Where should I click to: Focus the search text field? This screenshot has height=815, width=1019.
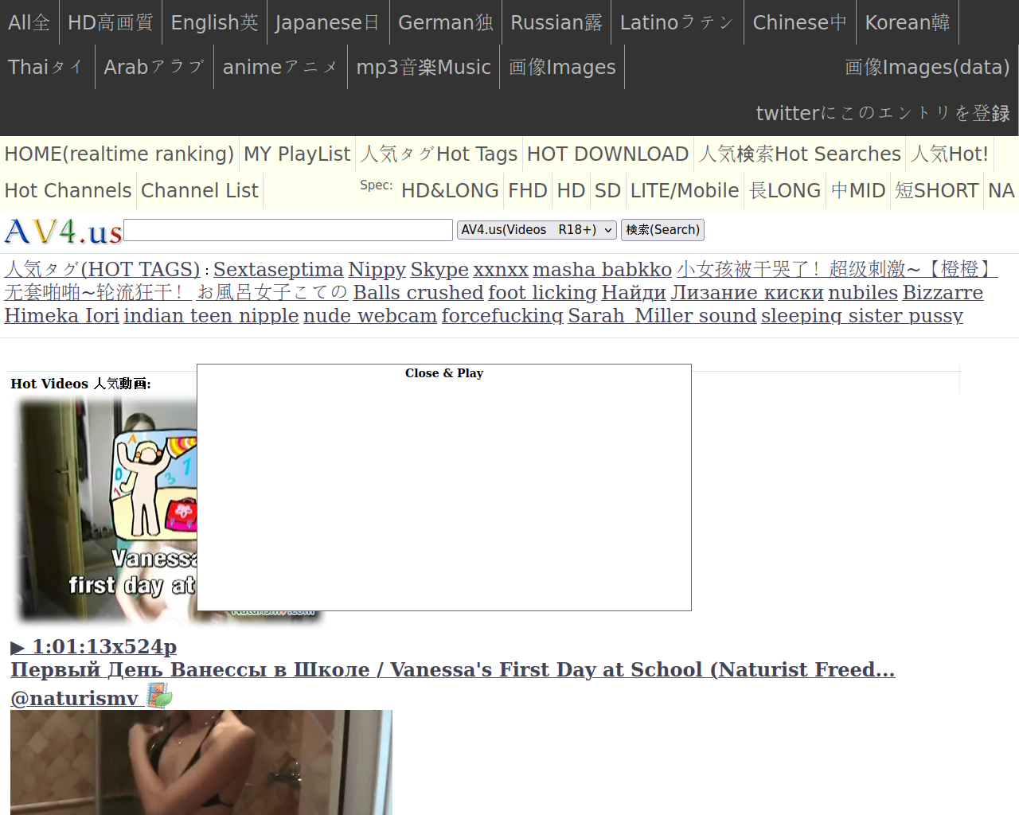point(288,230)
